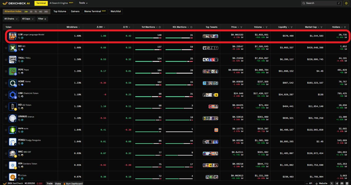Click the LINK token logo
Image resolution: width=351 pixels, height=185 pixels.
tap(12, 95)
